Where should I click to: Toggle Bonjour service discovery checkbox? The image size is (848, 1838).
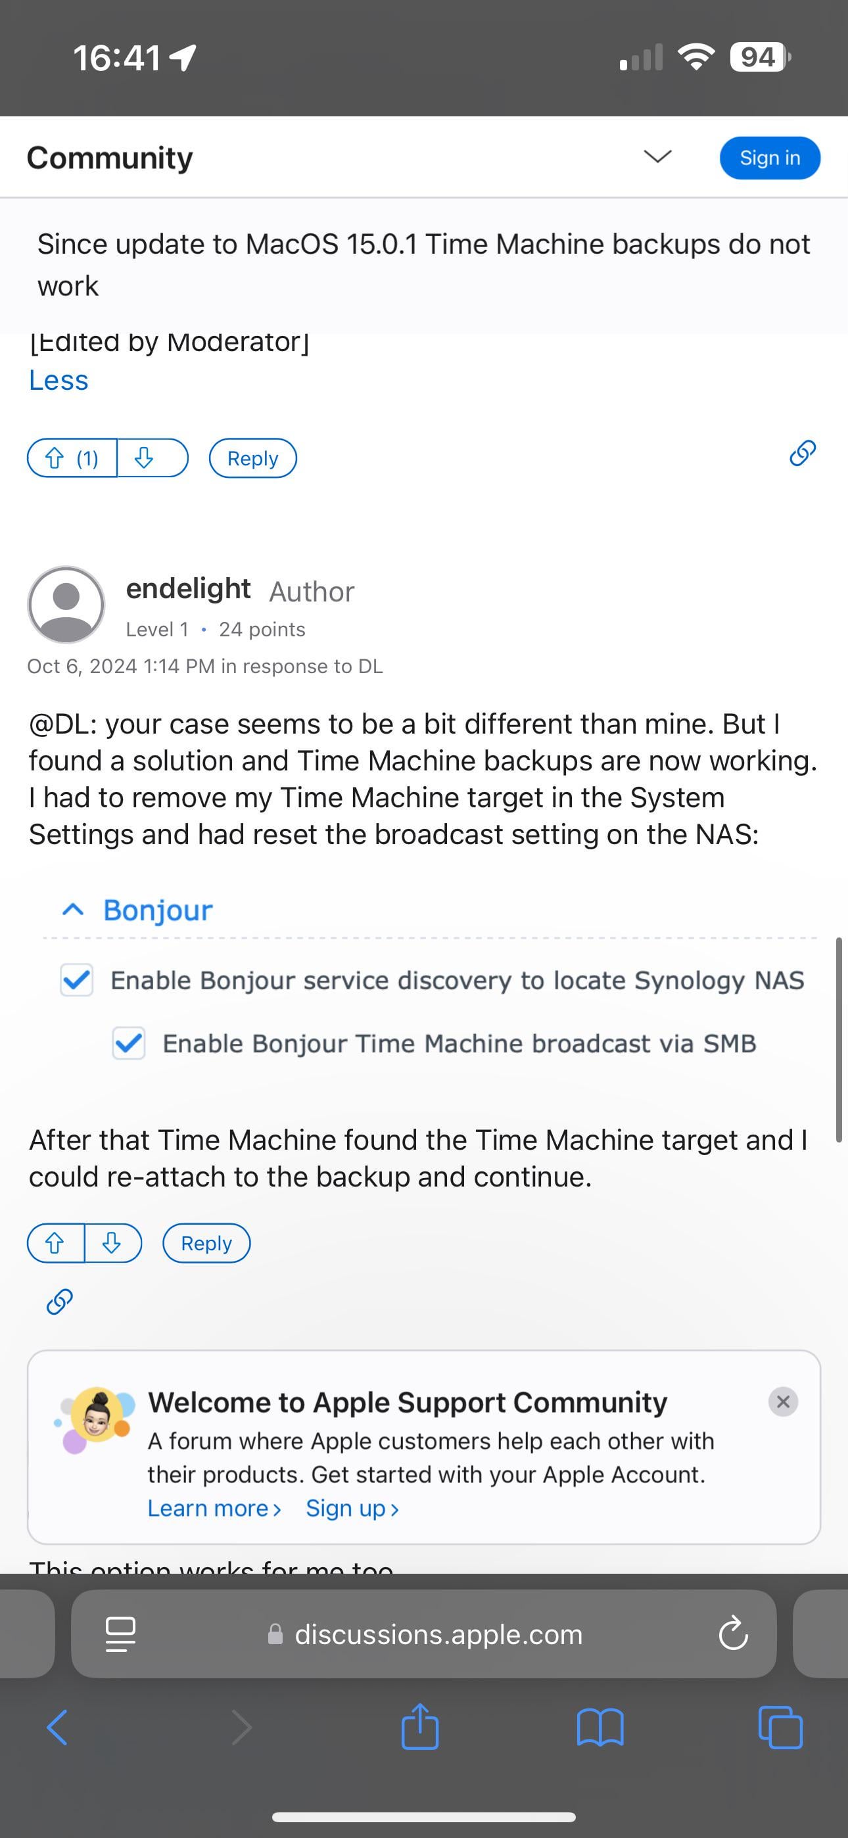click(76, 979)
